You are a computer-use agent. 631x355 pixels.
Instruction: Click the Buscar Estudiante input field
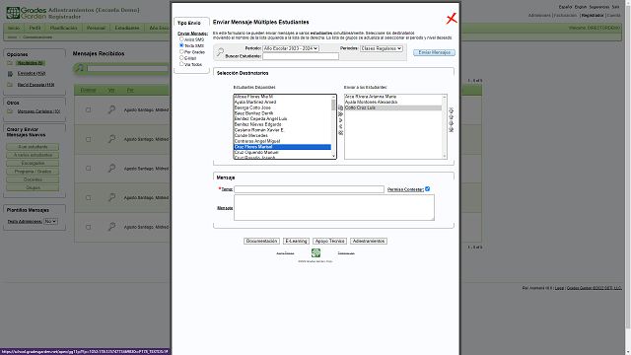(x=301, y=56)
